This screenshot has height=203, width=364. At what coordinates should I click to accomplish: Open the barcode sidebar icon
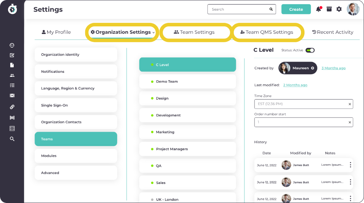[x=12, y=118]
